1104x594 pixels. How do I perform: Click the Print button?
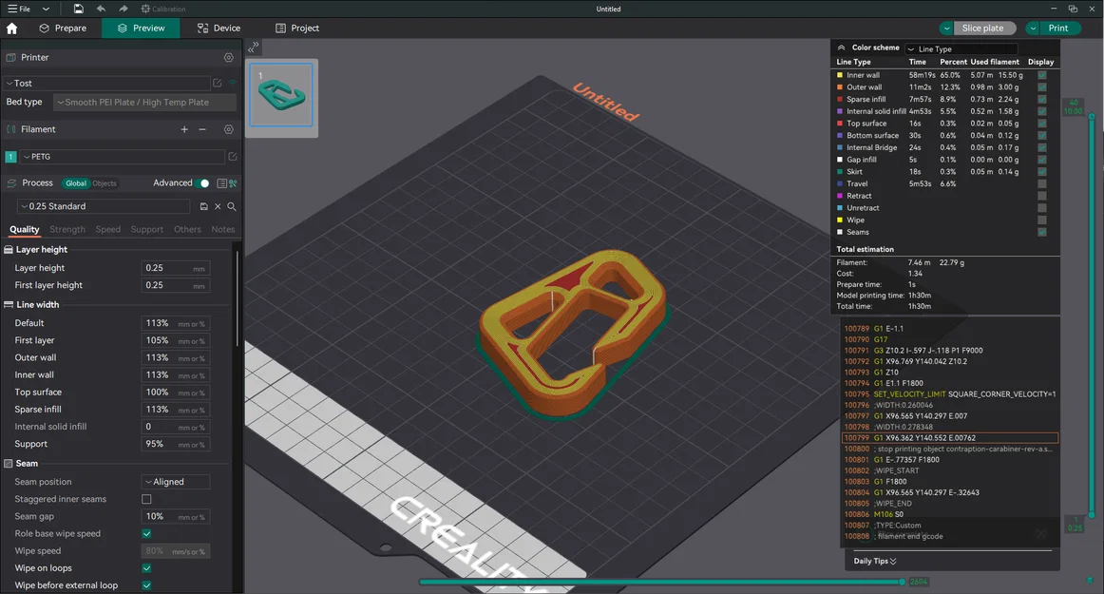point(1059,29)
